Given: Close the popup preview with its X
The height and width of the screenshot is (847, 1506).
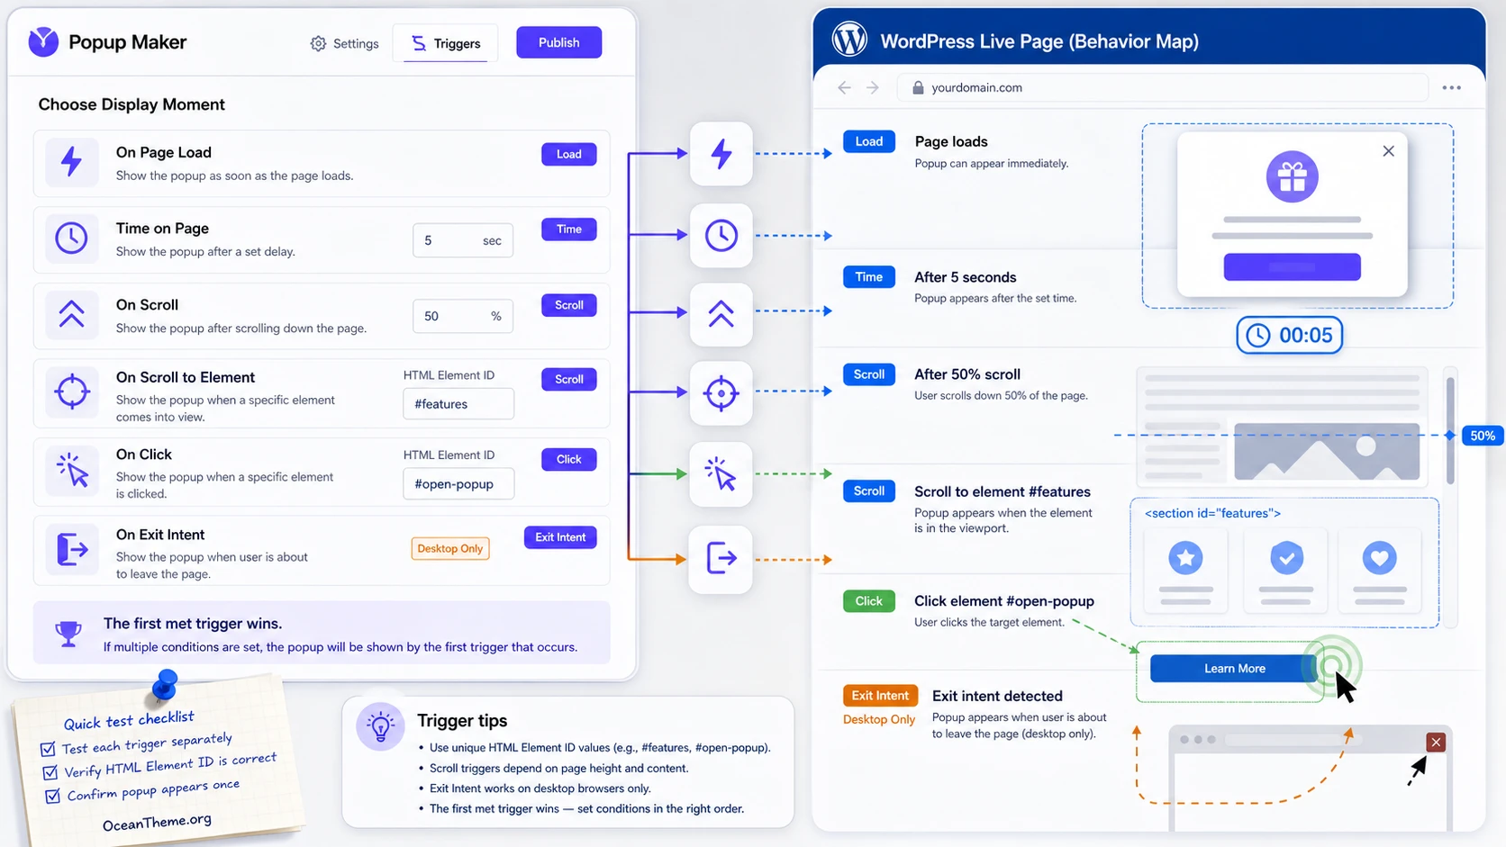Looking at the screenshot, I should (1388, 151).
